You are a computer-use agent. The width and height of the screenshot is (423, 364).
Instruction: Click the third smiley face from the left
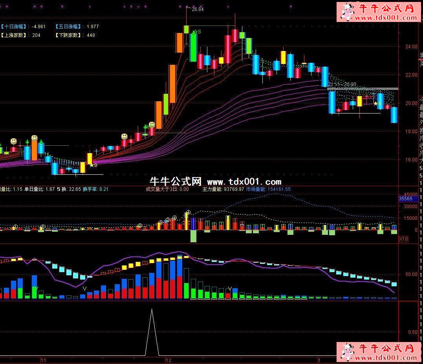coord(124,136)
